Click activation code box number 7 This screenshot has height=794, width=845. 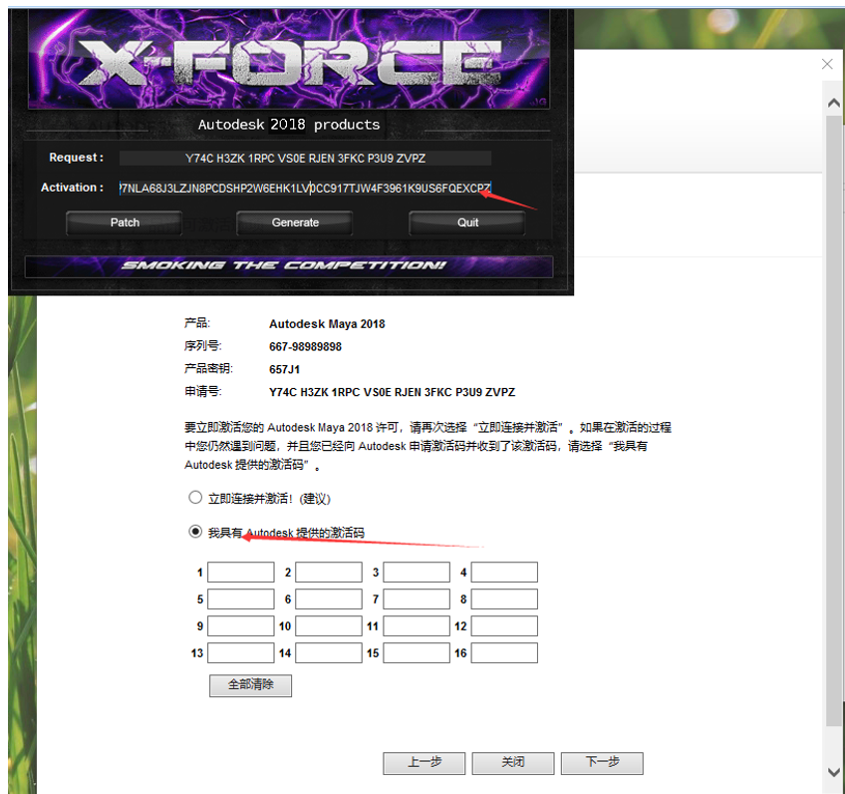[x=417, y=599]
